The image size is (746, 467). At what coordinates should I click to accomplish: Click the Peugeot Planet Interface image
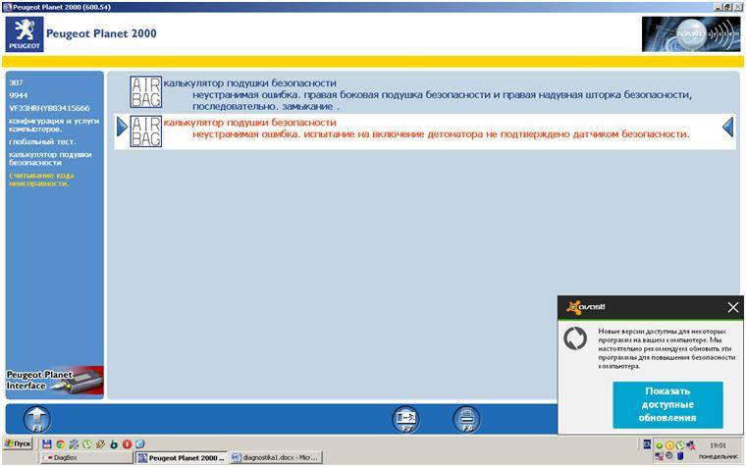coord(54,381)
